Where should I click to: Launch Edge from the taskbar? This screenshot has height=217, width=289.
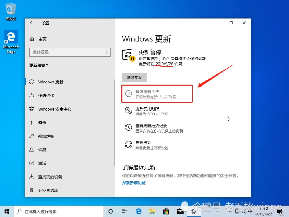click(x=139, y=212)
